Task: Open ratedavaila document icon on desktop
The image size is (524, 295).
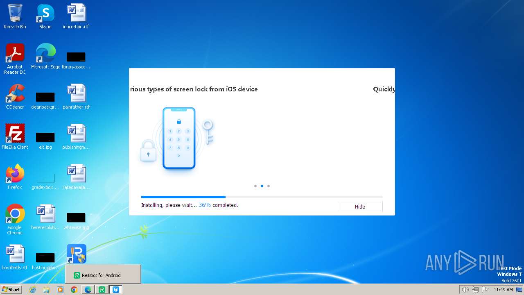Action: [x=76, y=177]
